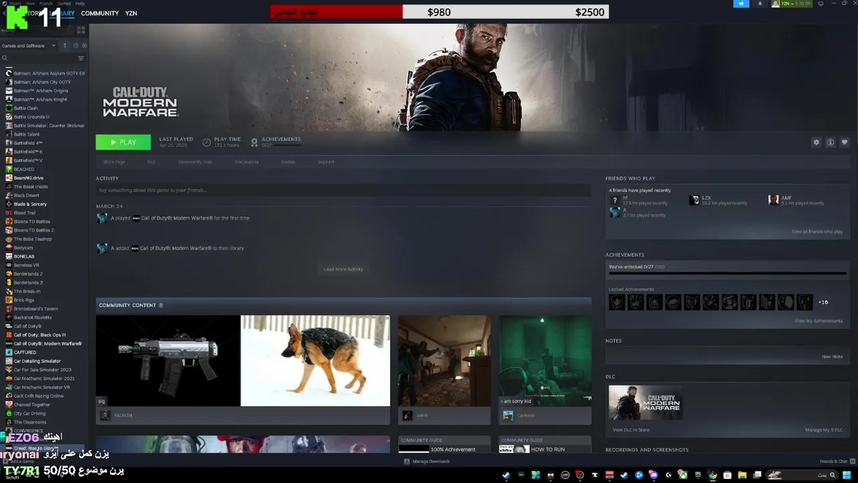The height and width of the screenshot is (483, 858).
Task: Click the AMF friend avatar
Action: pos(774,200)
